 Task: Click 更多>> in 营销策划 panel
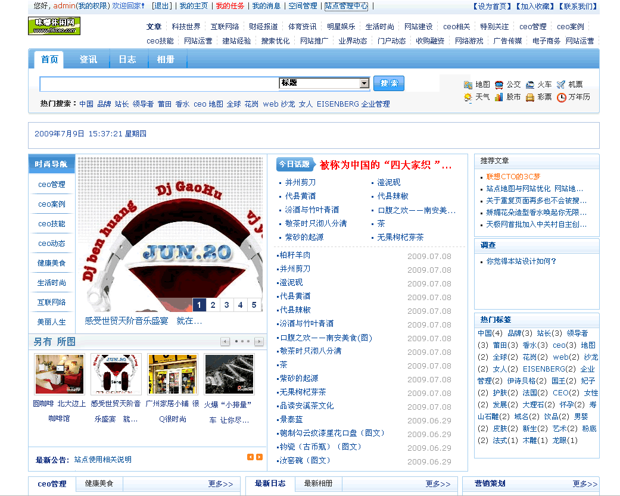click(x=585, y=483)
